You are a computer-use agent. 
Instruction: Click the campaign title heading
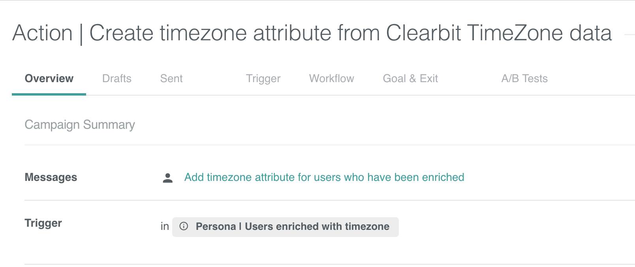[312, 33]
